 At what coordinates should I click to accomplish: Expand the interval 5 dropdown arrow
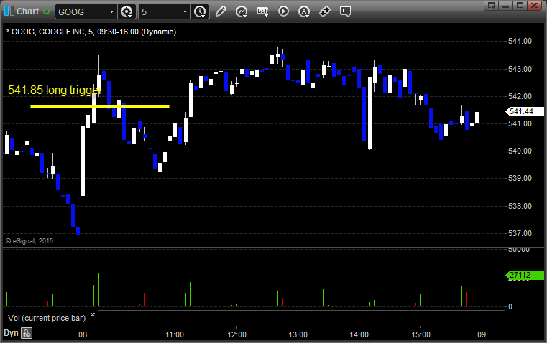(x=185, y=11)
